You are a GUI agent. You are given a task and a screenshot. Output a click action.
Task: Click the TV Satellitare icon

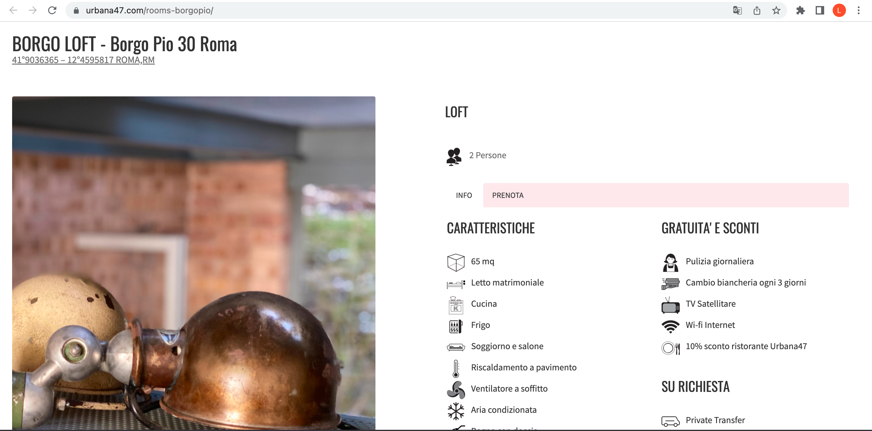pyautogui.click(x=670, y=305)
